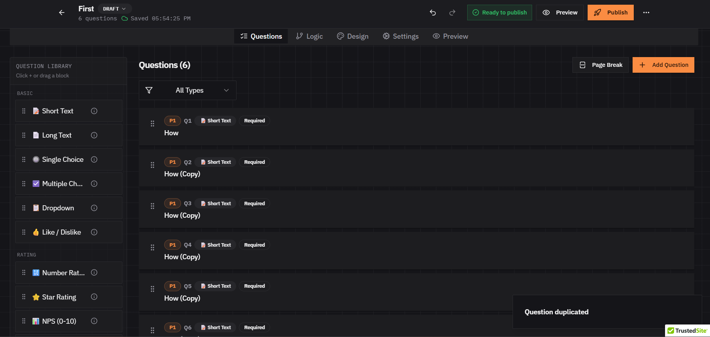
Task: Show info for Like / Dislike block
Action: pyautogui.click(x=94, y=232)
